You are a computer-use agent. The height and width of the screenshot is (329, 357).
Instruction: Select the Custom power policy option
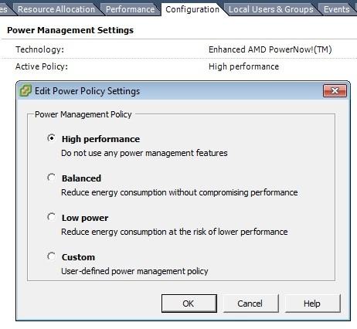[x=51, y=256]
